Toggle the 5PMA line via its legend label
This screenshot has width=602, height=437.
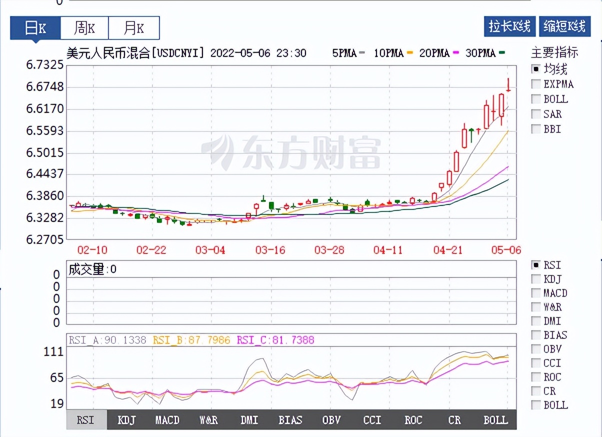tap(345, 53)
